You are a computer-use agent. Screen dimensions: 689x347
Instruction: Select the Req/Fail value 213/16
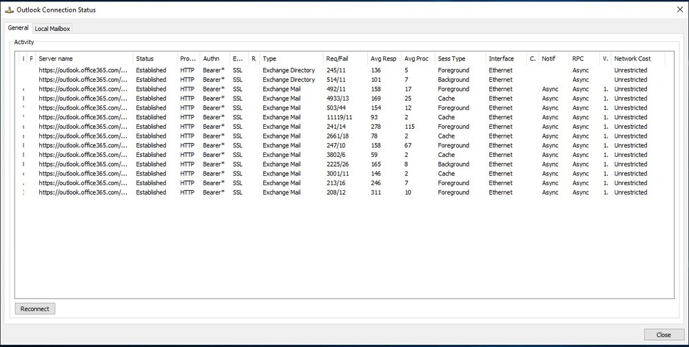coord(336,183)
